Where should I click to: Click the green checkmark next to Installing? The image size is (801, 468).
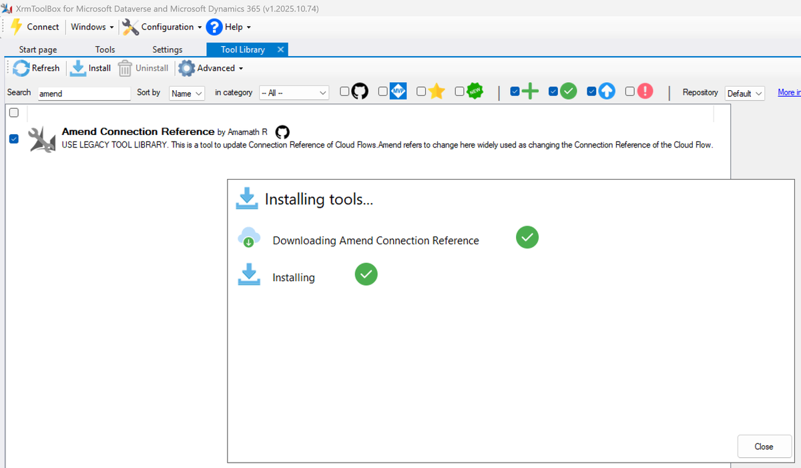coord(366,274)
